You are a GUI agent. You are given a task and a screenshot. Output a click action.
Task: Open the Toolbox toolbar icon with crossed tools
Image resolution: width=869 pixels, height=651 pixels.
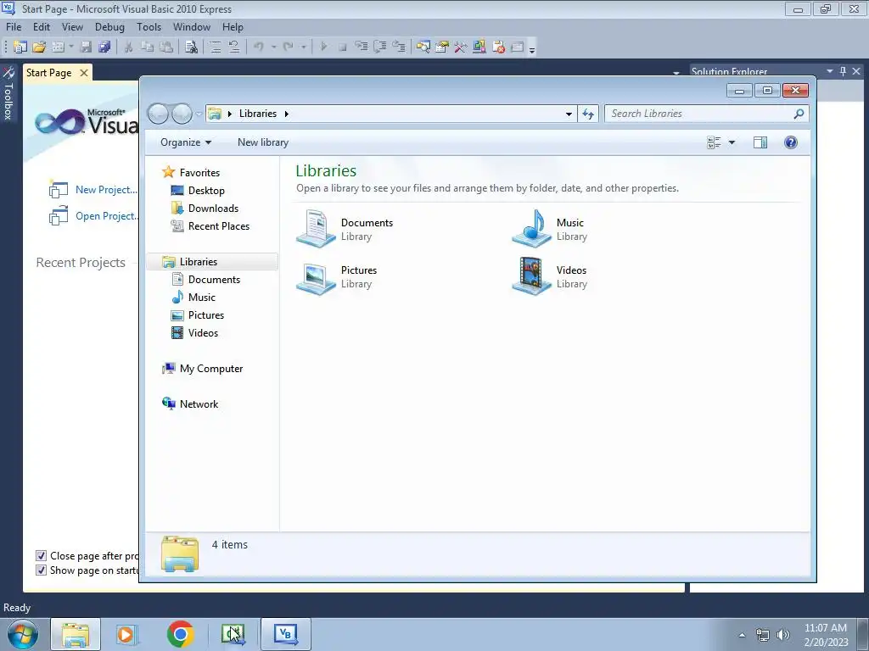point(461,47)
